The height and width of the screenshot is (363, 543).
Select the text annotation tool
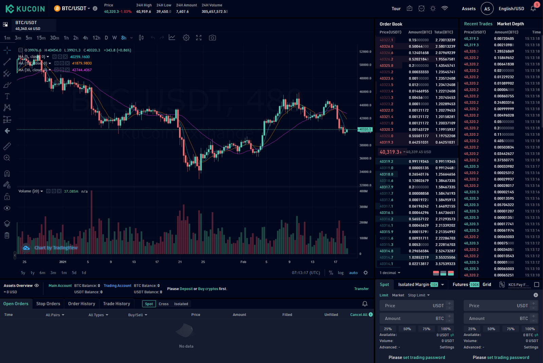point(7,96)
